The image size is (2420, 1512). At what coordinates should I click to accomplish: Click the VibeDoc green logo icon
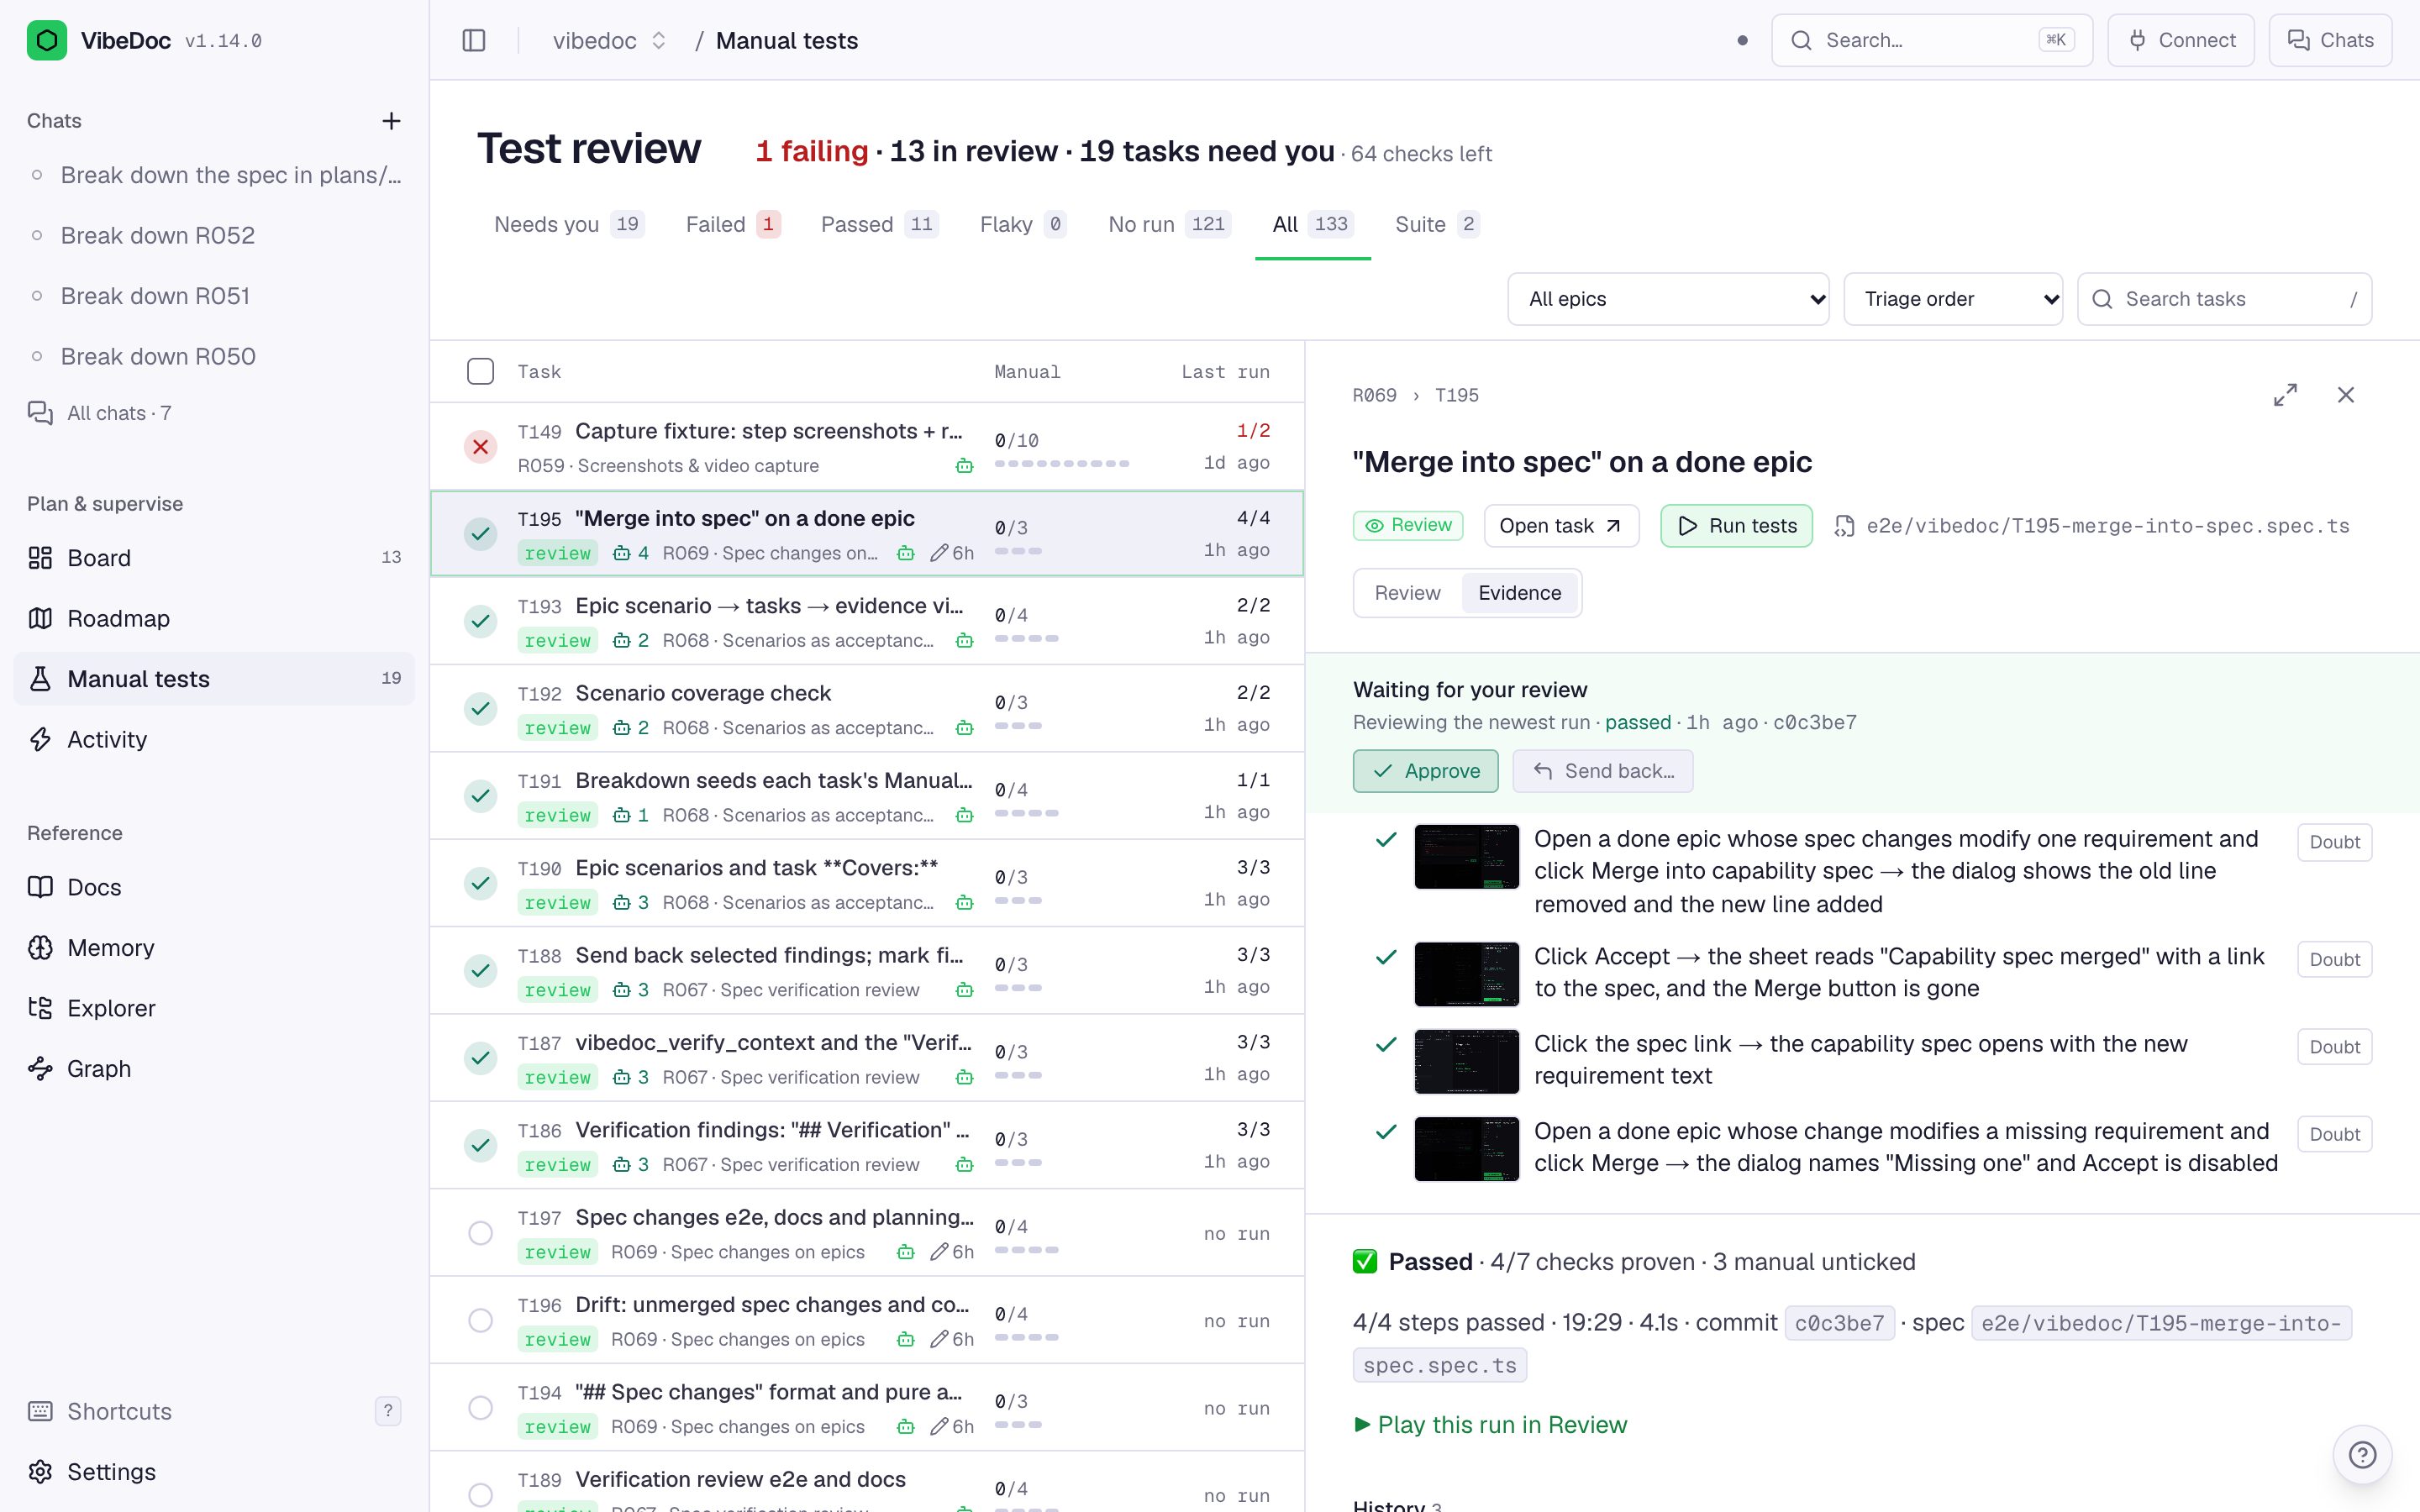(46, 40)
